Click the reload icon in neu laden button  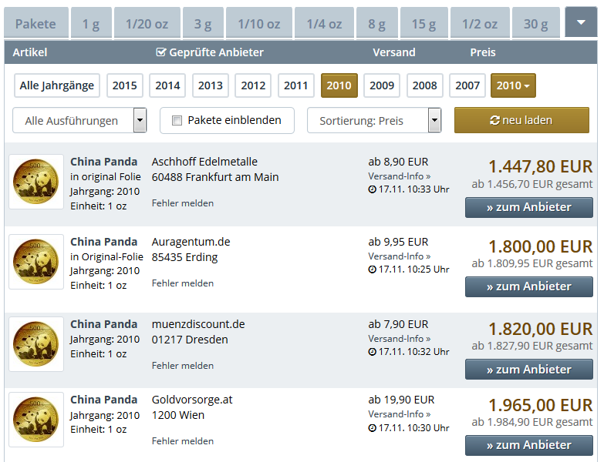coord(494,120)
